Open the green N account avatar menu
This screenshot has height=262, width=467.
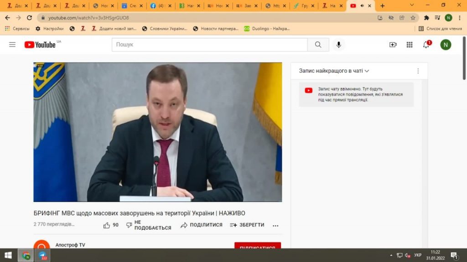pyautogui.click(x=445, y=45)
